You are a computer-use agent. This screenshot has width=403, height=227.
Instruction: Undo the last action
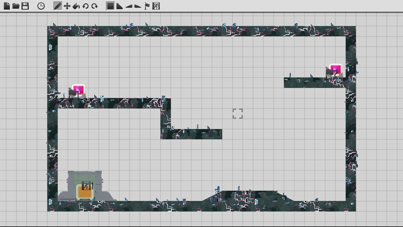coord(85,6)
